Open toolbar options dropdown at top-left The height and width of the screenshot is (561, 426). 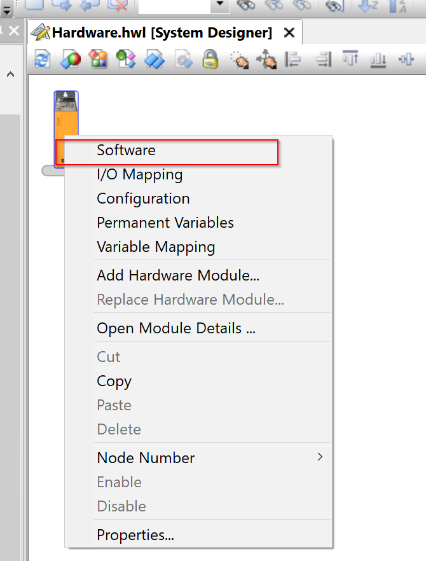(6, 11)
